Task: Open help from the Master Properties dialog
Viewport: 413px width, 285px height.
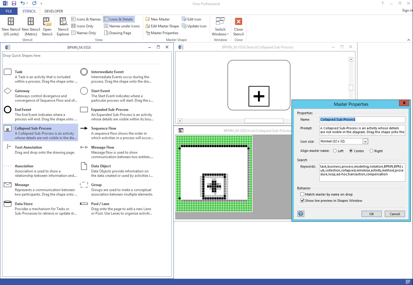Action: pyautogui.click(x=301, y=214)
